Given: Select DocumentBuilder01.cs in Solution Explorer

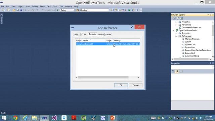Looking at the screenshot, I should point(191,28).
